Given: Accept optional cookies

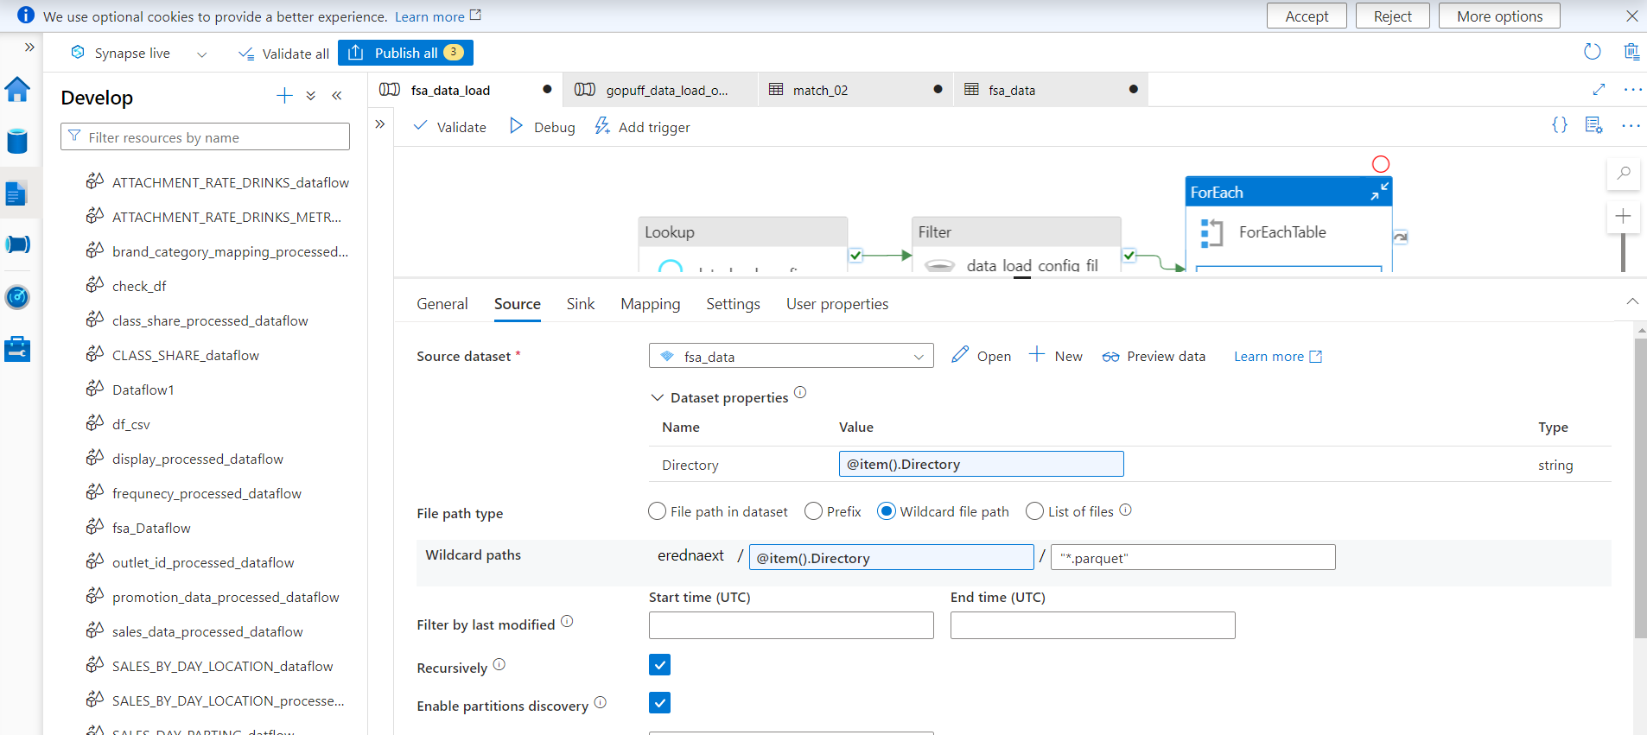Looking at the screenshot, I should click(1307, 16).
